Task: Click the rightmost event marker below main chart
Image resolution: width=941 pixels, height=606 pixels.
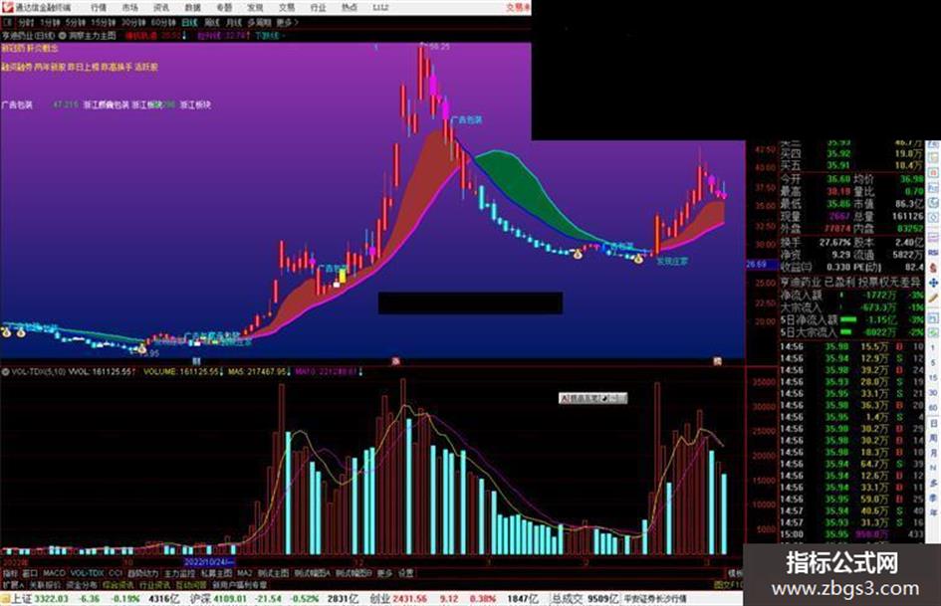Action: [717, 361]
